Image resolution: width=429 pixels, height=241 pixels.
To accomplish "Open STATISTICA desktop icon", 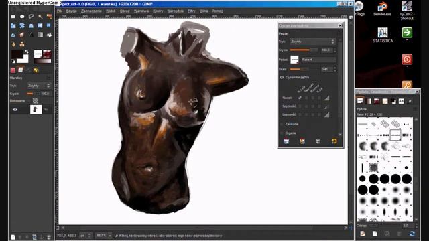I will (383, 35).
